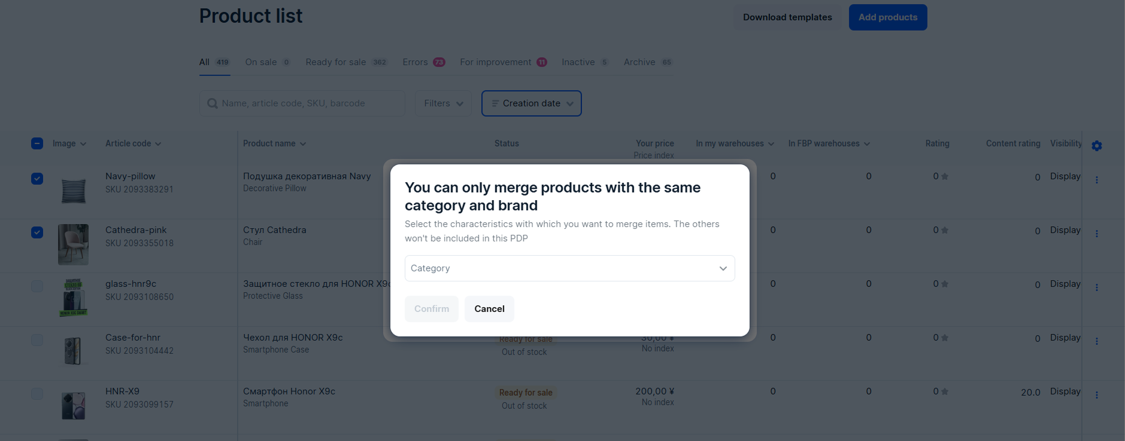Open three-dot menu for Case-for-hnr row
This screenshot has width=1125, height=441.
pos(1096,341)
